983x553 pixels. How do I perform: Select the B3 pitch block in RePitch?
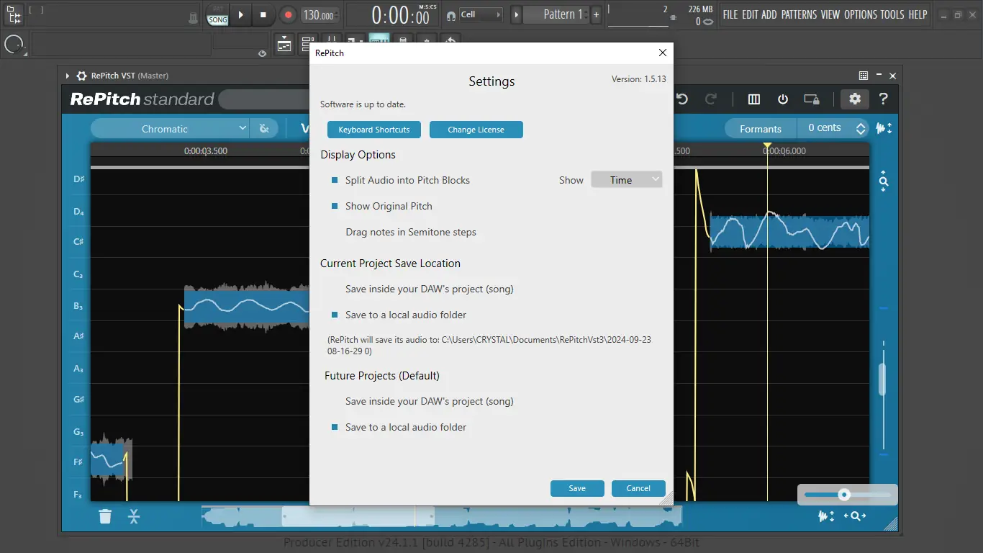click(247, 307)
